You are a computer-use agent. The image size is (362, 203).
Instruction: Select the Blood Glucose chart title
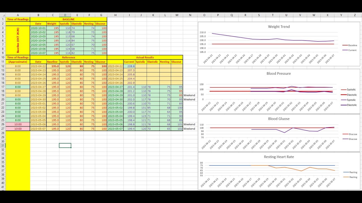point(279,119)
